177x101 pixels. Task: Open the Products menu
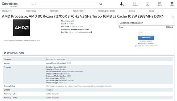7,11
